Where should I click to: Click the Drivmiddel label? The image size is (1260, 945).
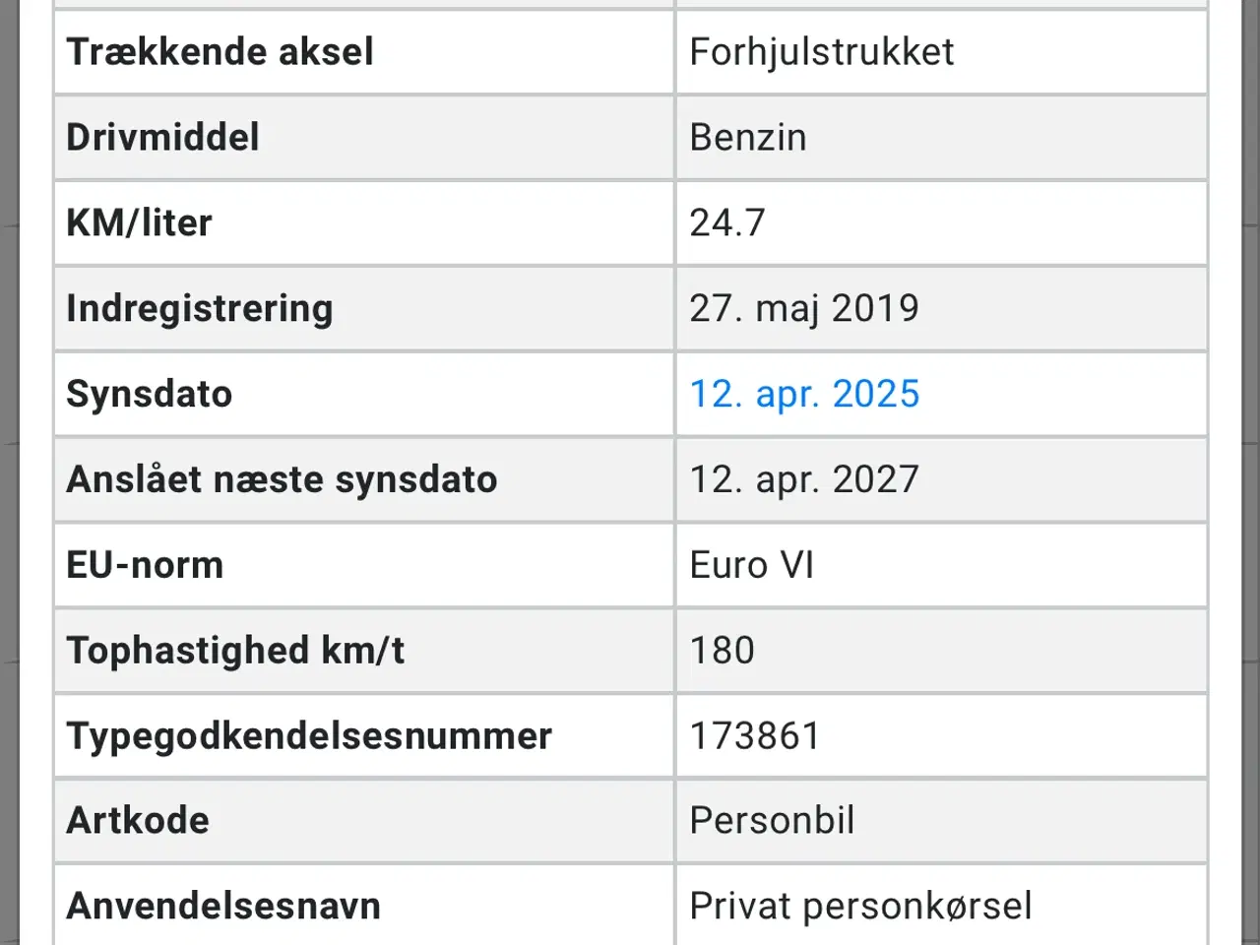click(162, 138)
